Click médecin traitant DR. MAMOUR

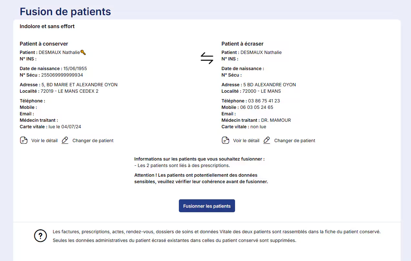click(276, 120)
